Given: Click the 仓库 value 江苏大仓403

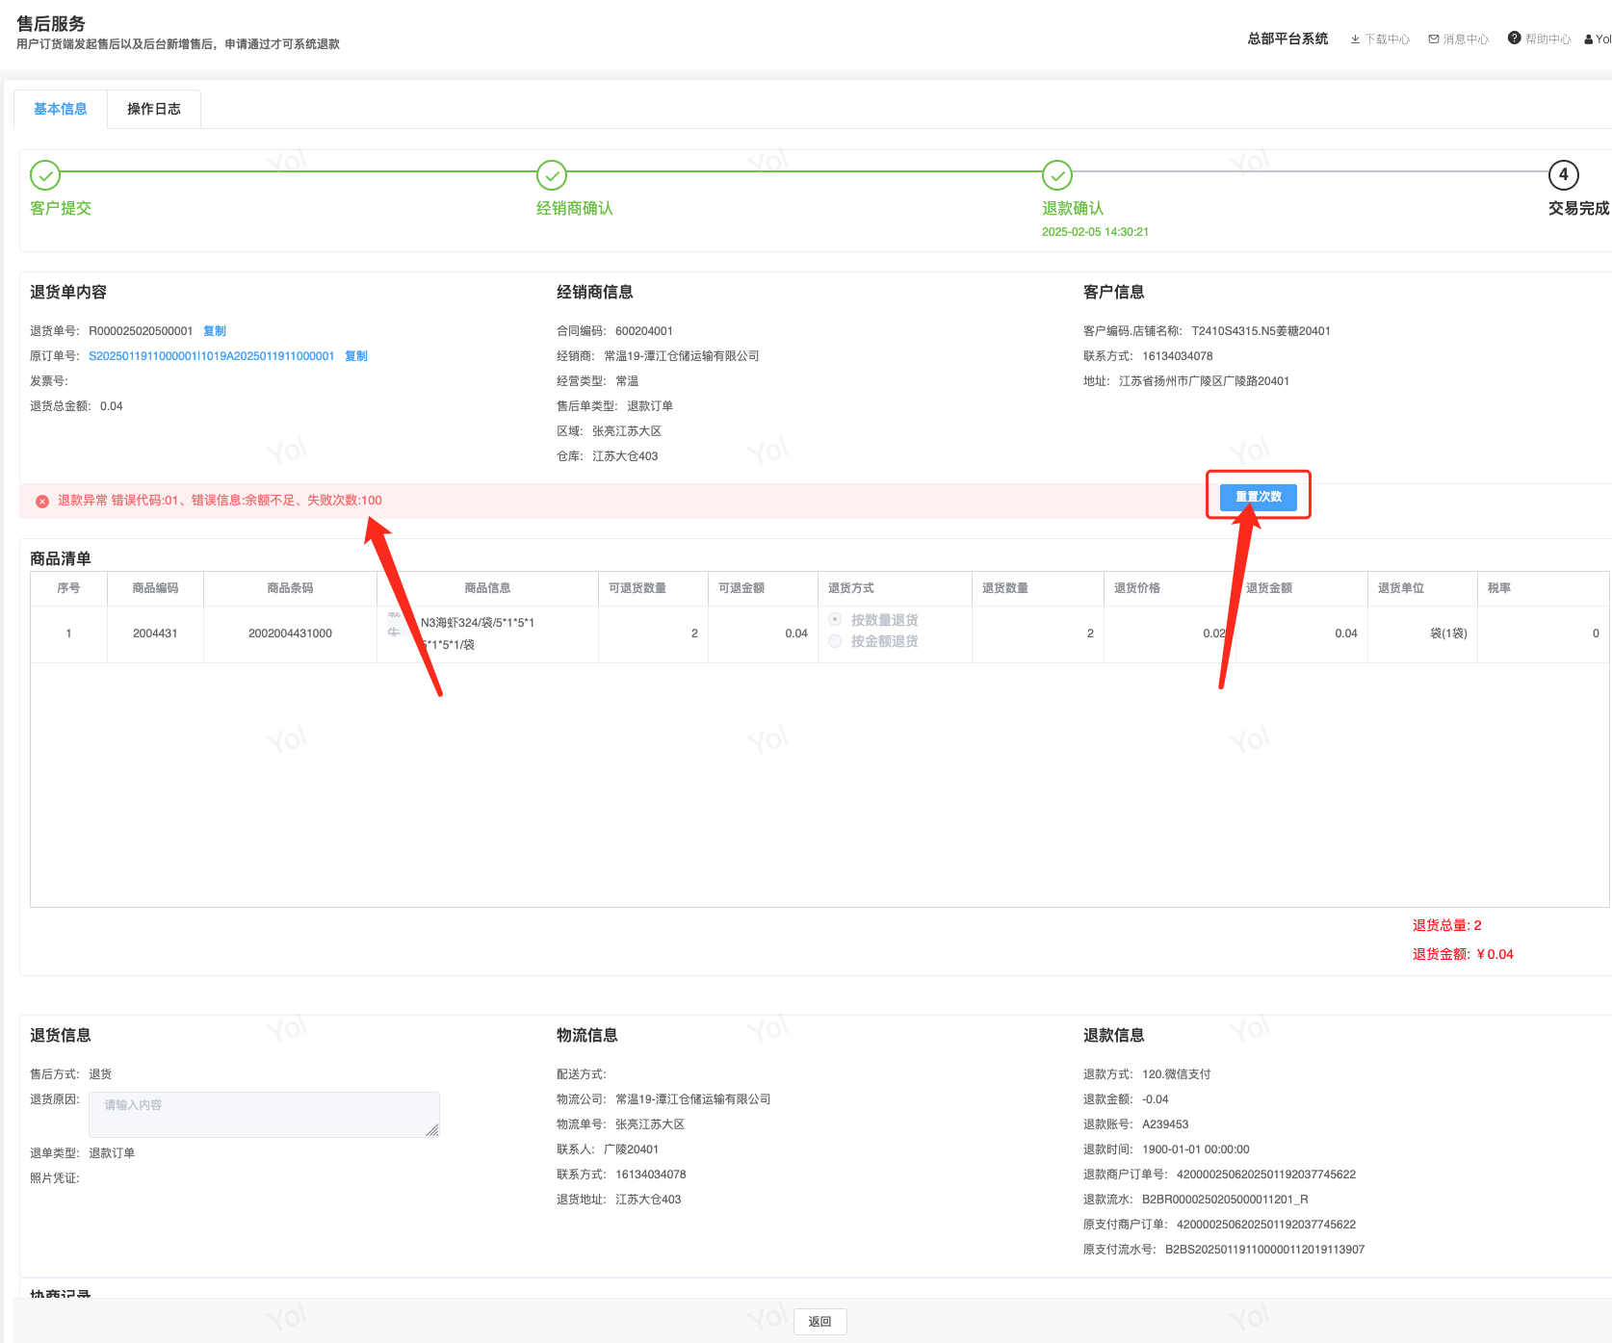Looking at the screenshot, I should pos(625,456).
